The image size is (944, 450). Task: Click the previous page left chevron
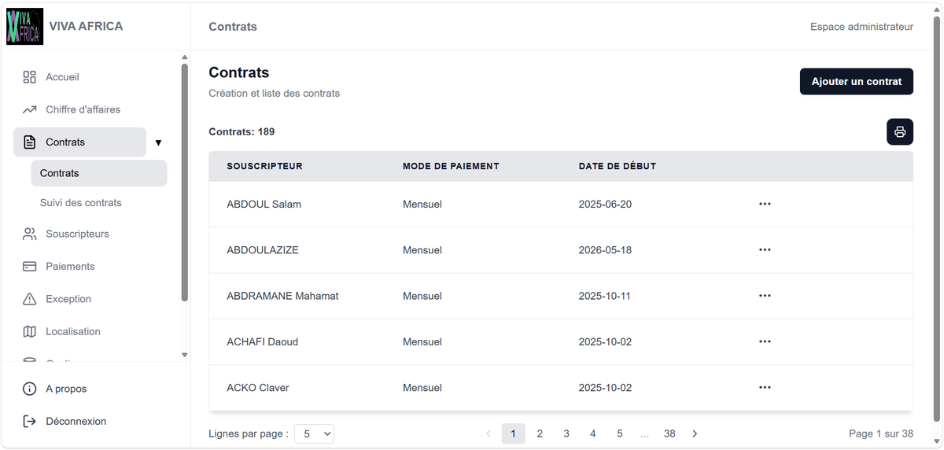pyautogui.click(x=489, y=433)
